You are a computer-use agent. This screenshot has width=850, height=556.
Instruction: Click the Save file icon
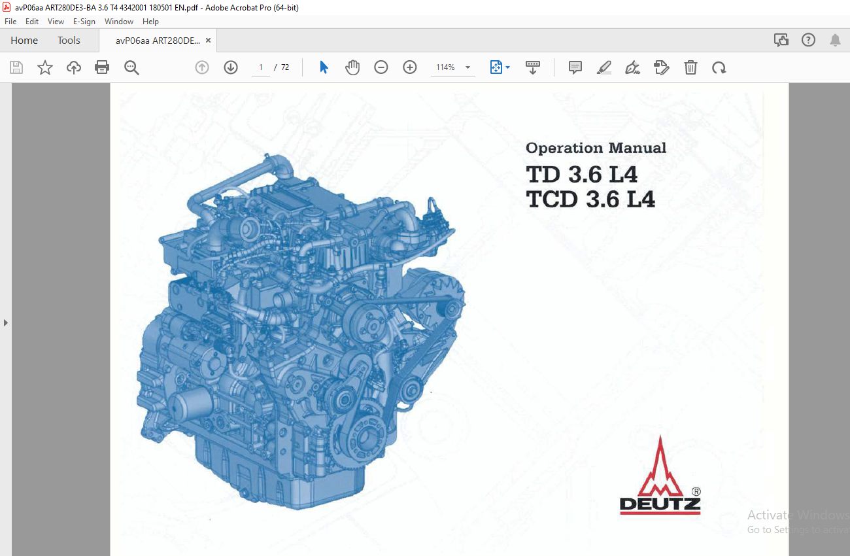(16, 67)
